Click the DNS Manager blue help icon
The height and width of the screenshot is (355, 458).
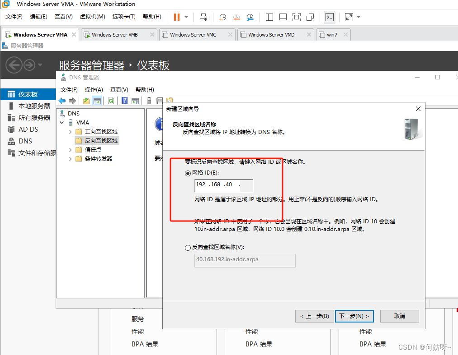124,101
